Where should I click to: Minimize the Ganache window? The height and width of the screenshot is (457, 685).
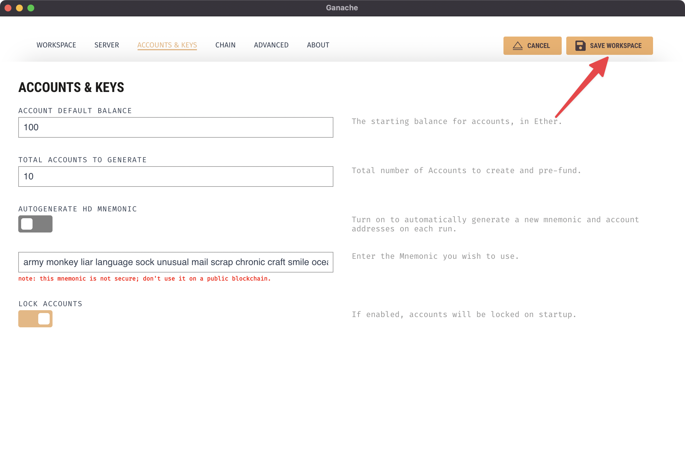click(19, 8)
